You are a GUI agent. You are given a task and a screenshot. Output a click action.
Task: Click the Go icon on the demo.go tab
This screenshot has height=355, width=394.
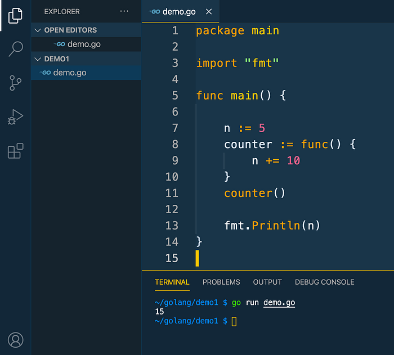(x=155, y=12)
